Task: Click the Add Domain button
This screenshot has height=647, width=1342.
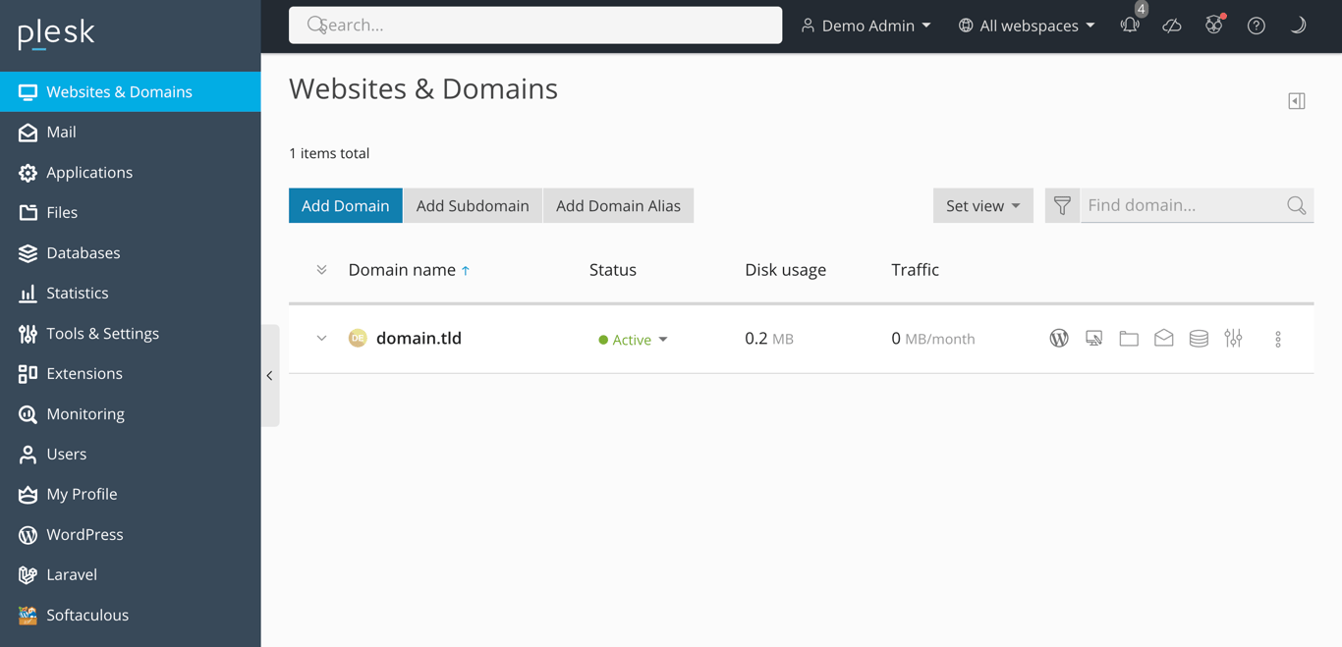Action: click(x=345, y=205)
